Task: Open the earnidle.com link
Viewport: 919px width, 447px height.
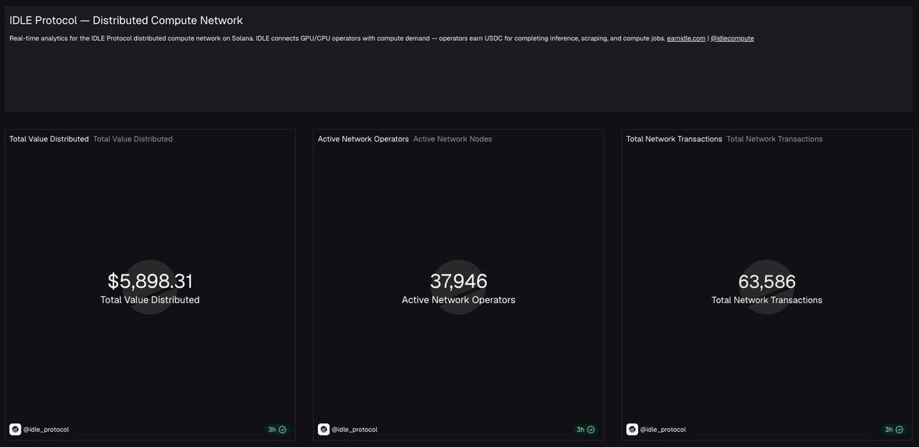Action: pos(686,38)
